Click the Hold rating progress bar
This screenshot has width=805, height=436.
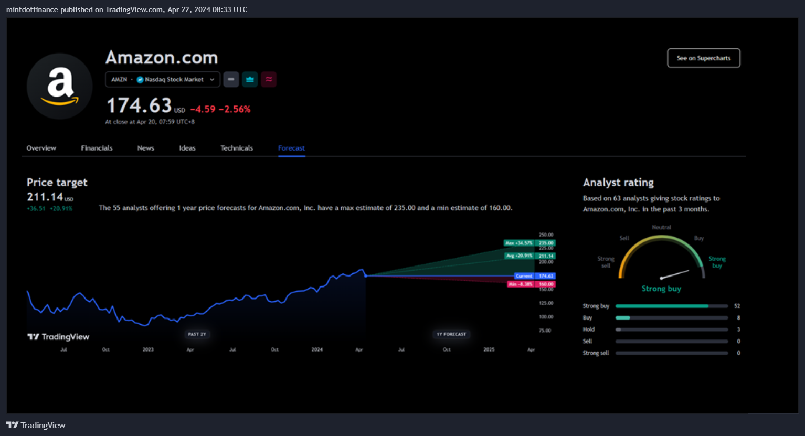pos(672,329)
